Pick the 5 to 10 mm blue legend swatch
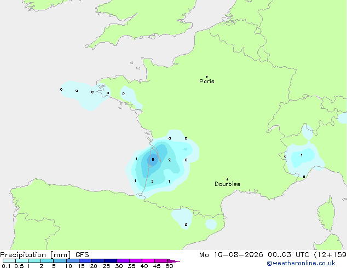This screenshot has height=268, width=347. [60, 261]
